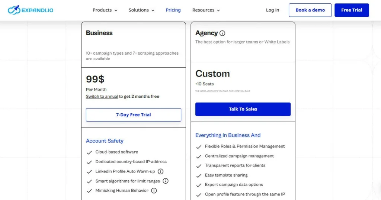Viewport: 381px width, 200px height.
Task: Click checkmark beside Flexible Roles & Permission Management
Action: [x=199, y=147]
